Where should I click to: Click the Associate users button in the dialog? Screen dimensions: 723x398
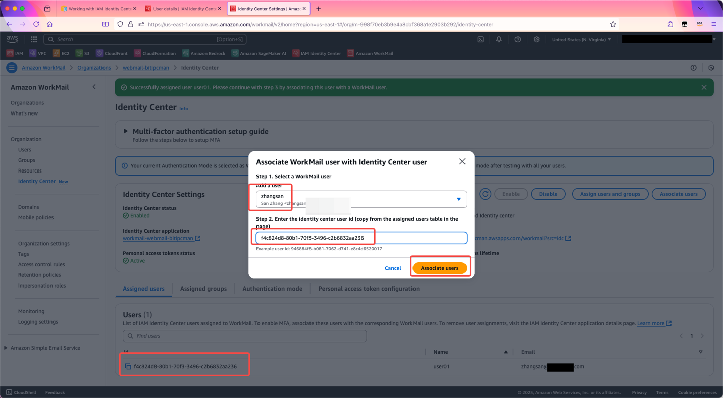440,268
